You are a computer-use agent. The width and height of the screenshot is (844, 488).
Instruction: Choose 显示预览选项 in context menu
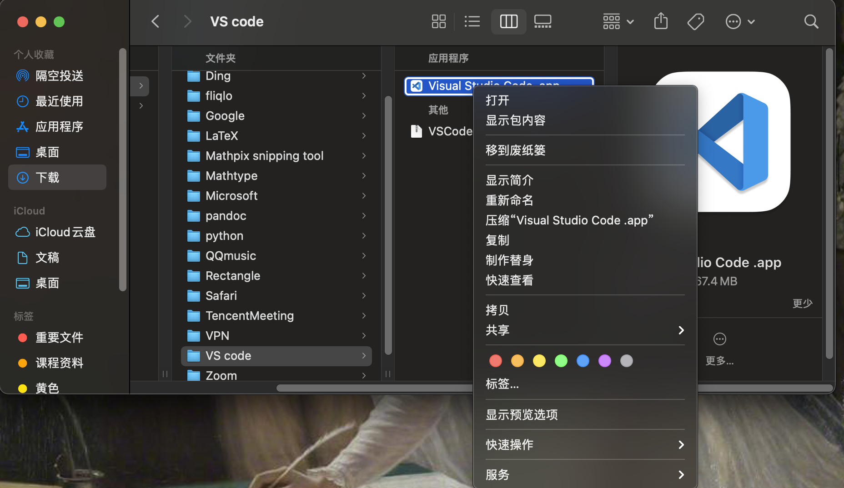[585, 415]
